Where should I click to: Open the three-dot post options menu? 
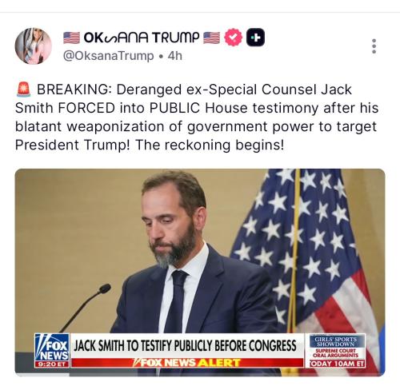[x=374, y=46]
